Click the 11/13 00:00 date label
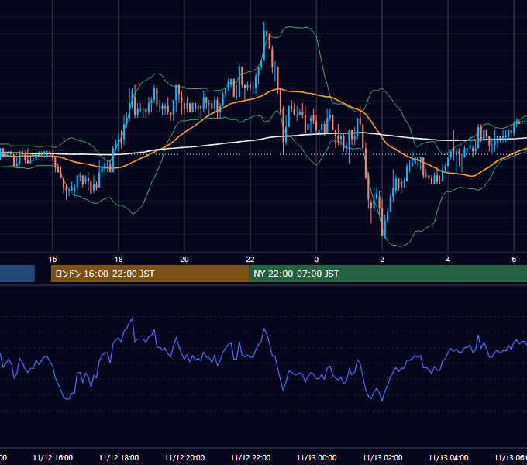Image resolution: width=527 pixels, height=465 pixels. click(316, 457)
